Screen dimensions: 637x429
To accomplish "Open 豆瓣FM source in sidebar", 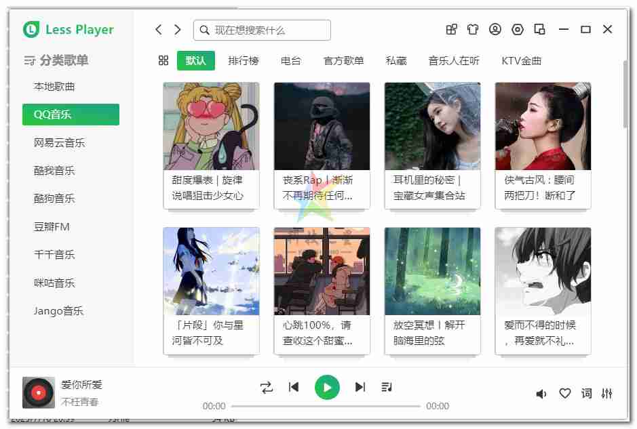I will point(52,226).
